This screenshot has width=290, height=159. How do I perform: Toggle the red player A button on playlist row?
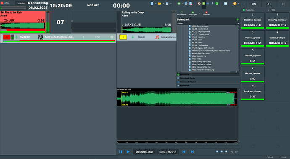point(7,37)
